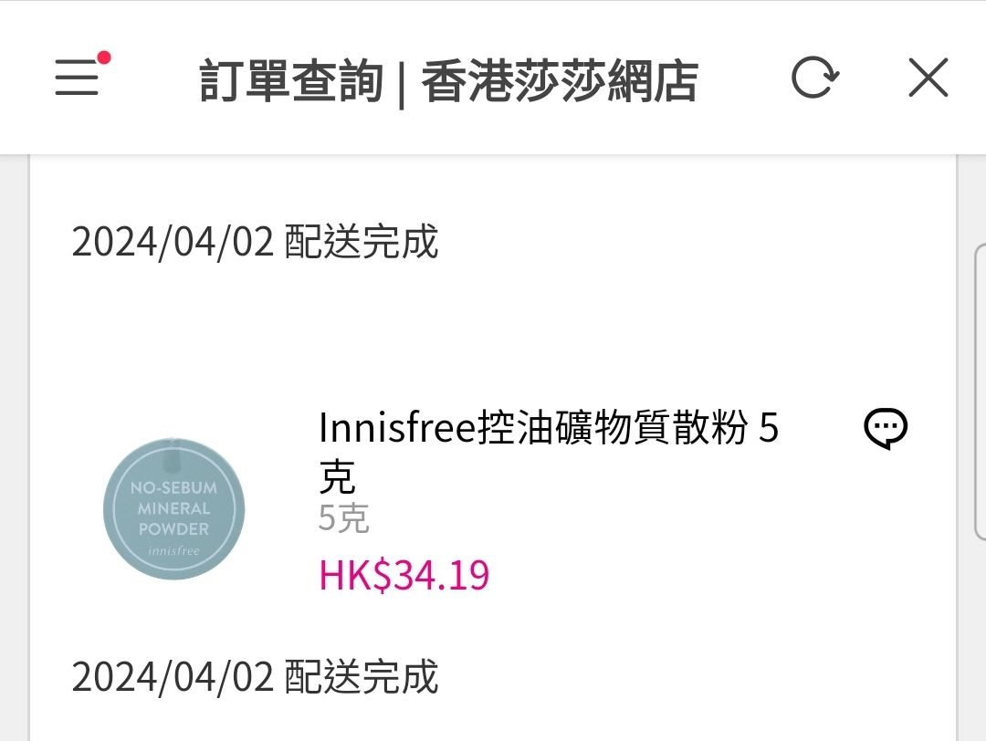Click 香港莎莎網店 in the header title
Image resolution: width=986 pixels, height=741 pixels.
coord(560,82)
